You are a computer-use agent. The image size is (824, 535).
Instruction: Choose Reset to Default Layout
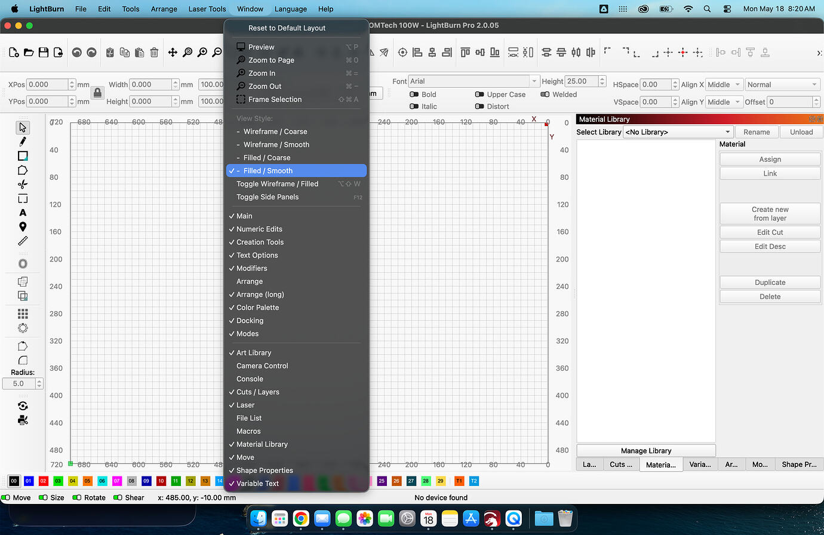pos(287,28)
